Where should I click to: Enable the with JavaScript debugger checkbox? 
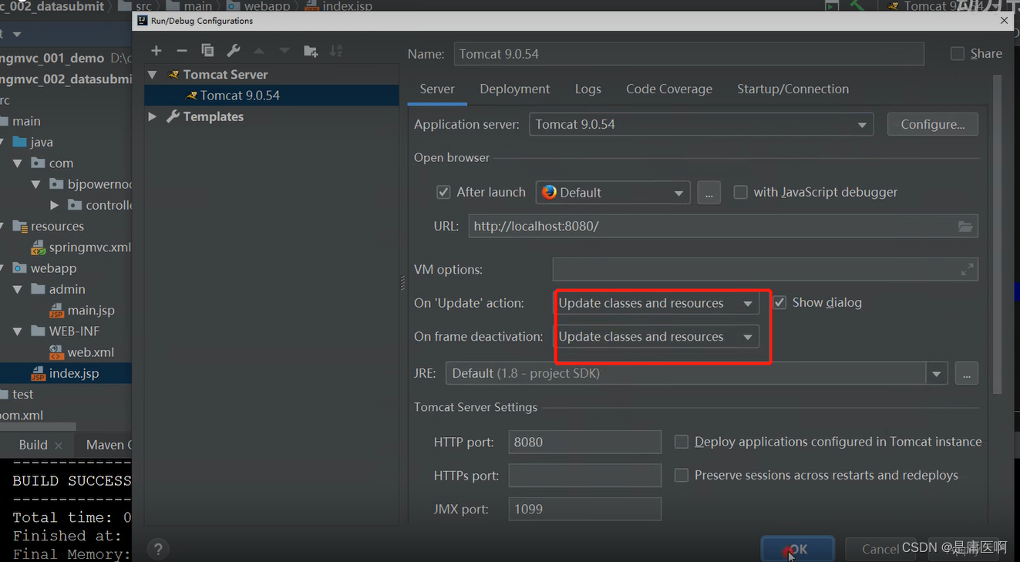(x=740, y=192)
